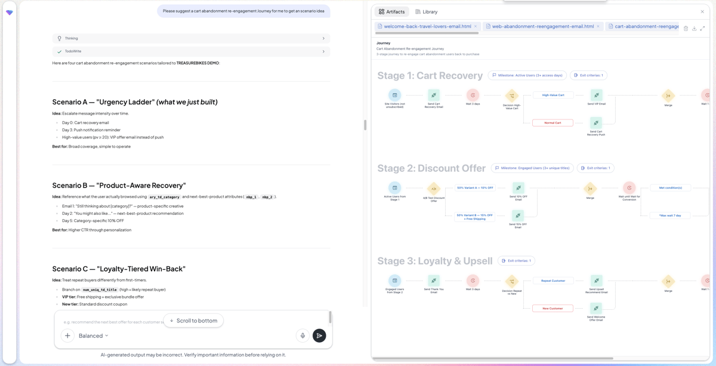Viewport: 716px width, 366px height.
Task: Select Stage 3 Wait 3 days node
Action: click(473, 281)
